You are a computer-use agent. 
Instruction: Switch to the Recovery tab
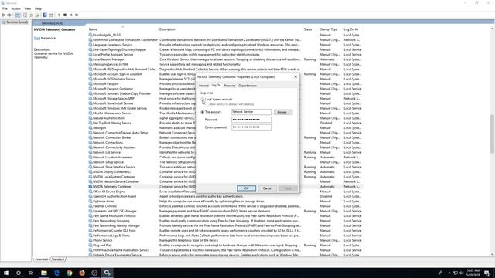pyautogui.click(x=230, y=86)
